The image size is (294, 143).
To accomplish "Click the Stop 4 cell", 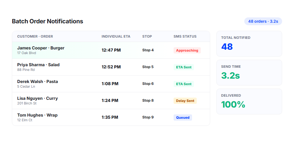I will (148, 50).
